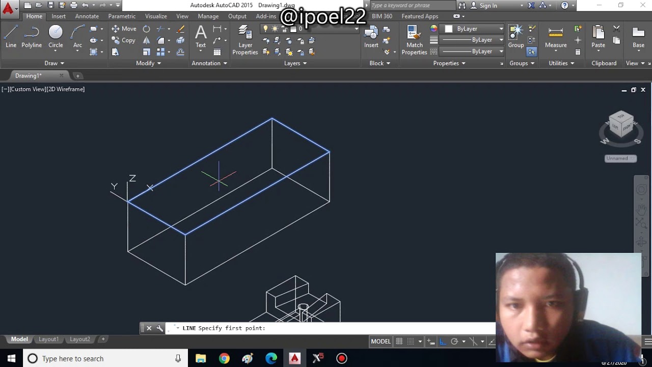This screenshot has width=652, height=367.
Task: Click the Unnamed UCS label under ViewCube
Action: coord(620,159)
